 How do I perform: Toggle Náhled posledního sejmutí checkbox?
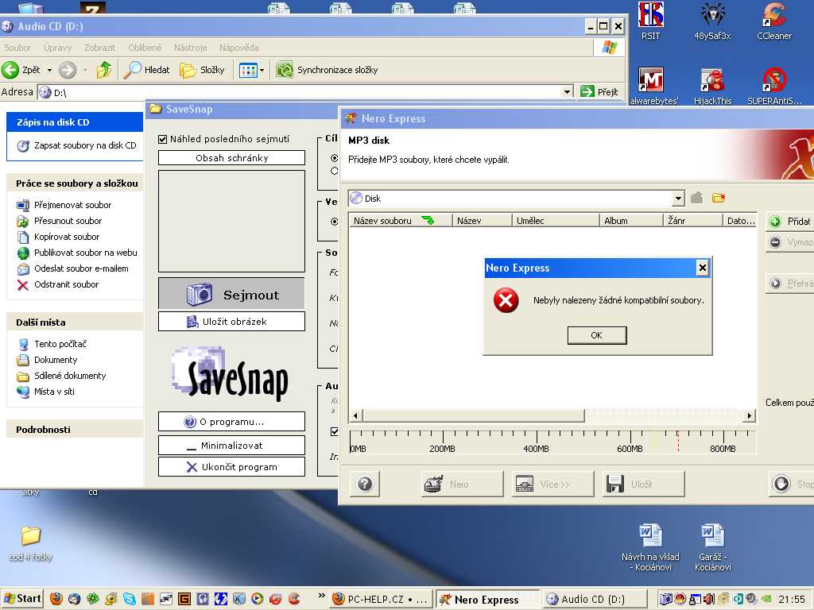click(x=163, y=139)
